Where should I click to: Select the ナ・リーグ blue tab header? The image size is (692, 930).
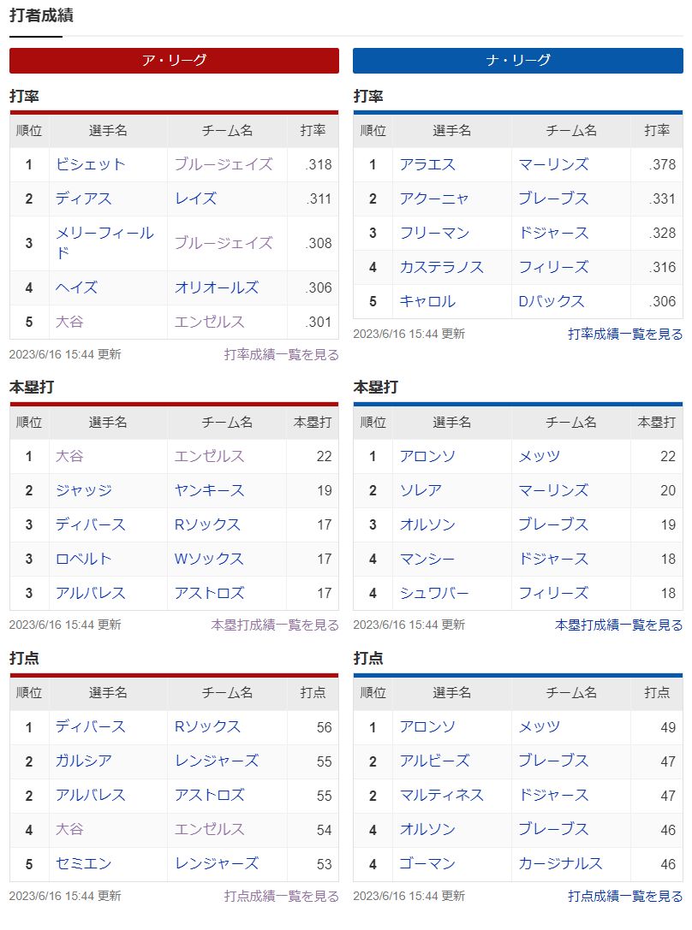point(517,61)
